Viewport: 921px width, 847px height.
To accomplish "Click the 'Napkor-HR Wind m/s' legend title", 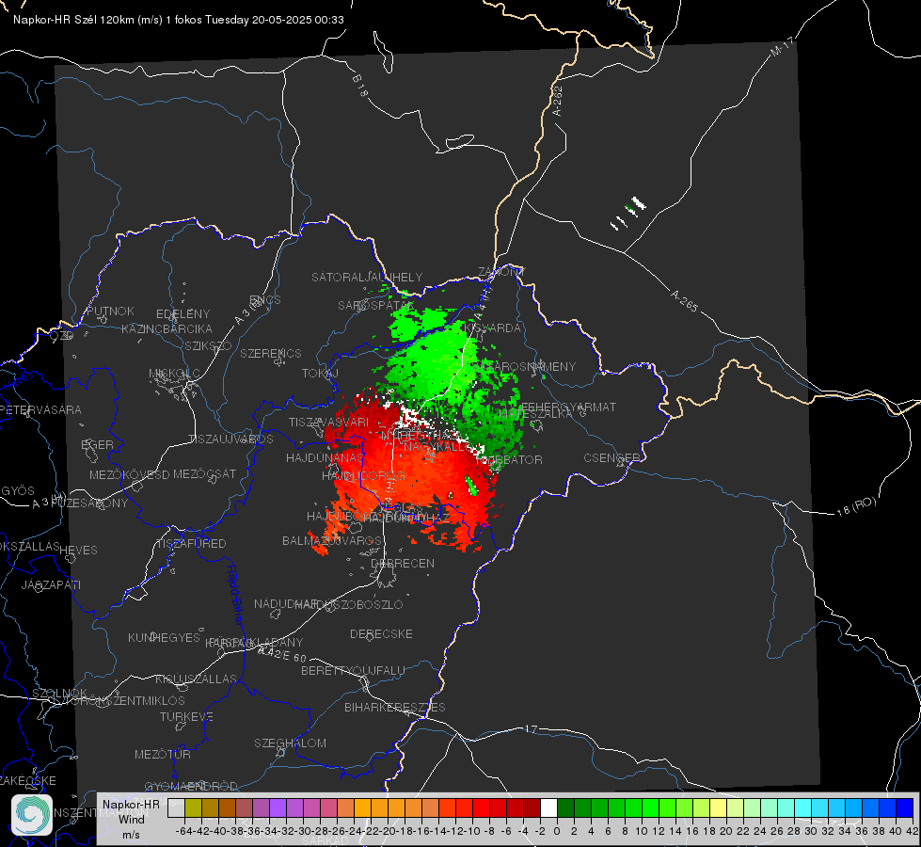I will pyautogui.click(x=131, y=819).
